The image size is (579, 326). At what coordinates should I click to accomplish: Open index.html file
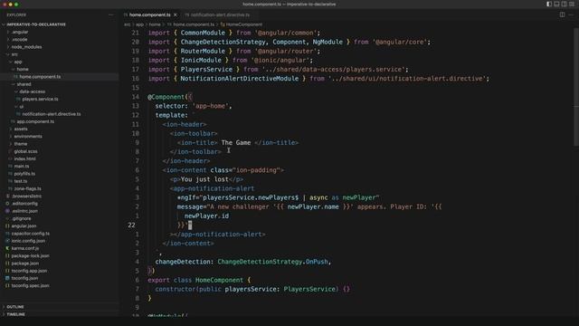(x=24, y=158)
